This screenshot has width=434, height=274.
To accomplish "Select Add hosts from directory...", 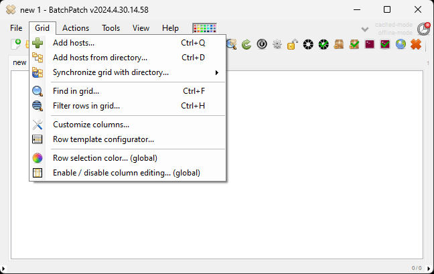I will coord(128,58).
